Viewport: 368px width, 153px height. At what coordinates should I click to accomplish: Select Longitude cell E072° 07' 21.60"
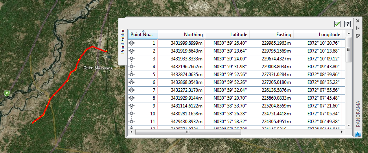tap(318, 106)
